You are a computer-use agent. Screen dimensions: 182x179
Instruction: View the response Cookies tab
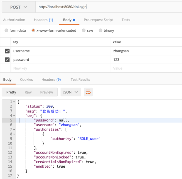click(26, 80)
